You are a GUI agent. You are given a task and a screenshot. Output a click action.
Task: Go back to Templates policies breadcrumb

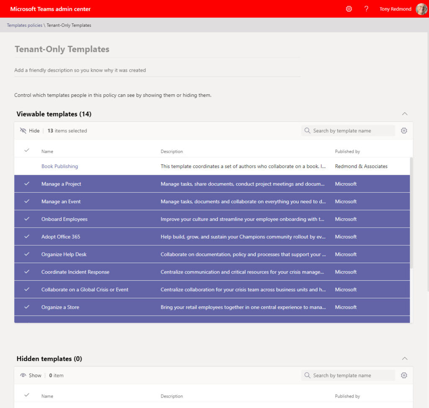[x=25, y=25]
